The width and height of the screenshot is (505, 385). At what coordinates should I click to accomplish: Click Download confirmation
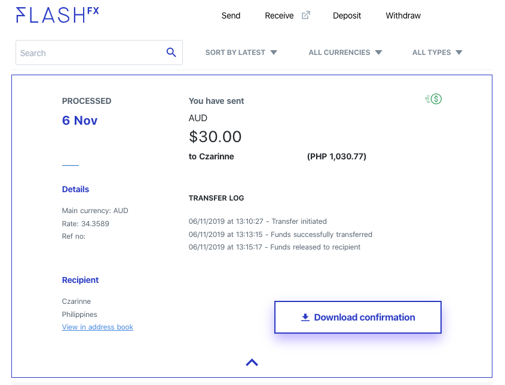357,317
